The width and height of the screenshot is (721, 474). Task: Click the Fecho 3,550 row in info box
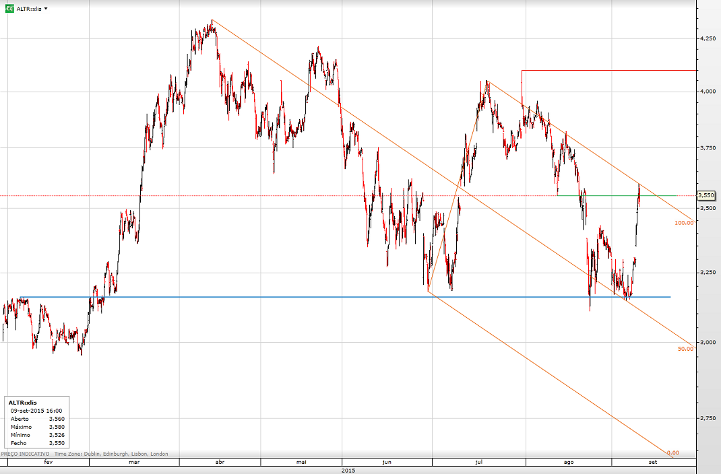(x=37, y=443)
